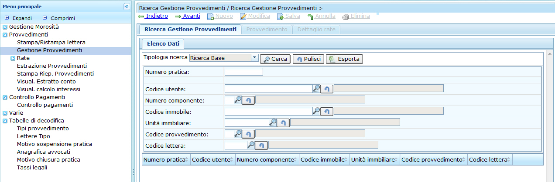Screen dimensions: 555x182
Task: Sort by Unità immobiliare column header
Action: point(375,160)
